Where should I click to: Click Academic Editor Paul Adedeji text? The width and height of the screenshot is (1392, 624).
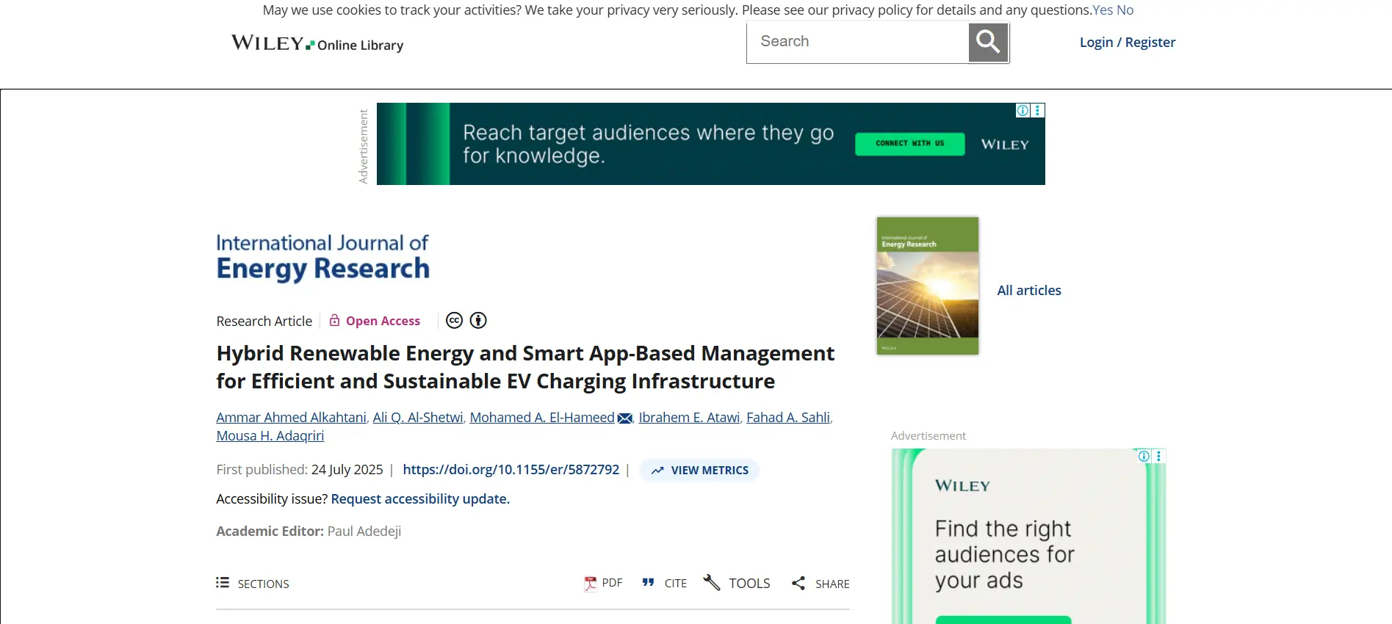(309, 532)
